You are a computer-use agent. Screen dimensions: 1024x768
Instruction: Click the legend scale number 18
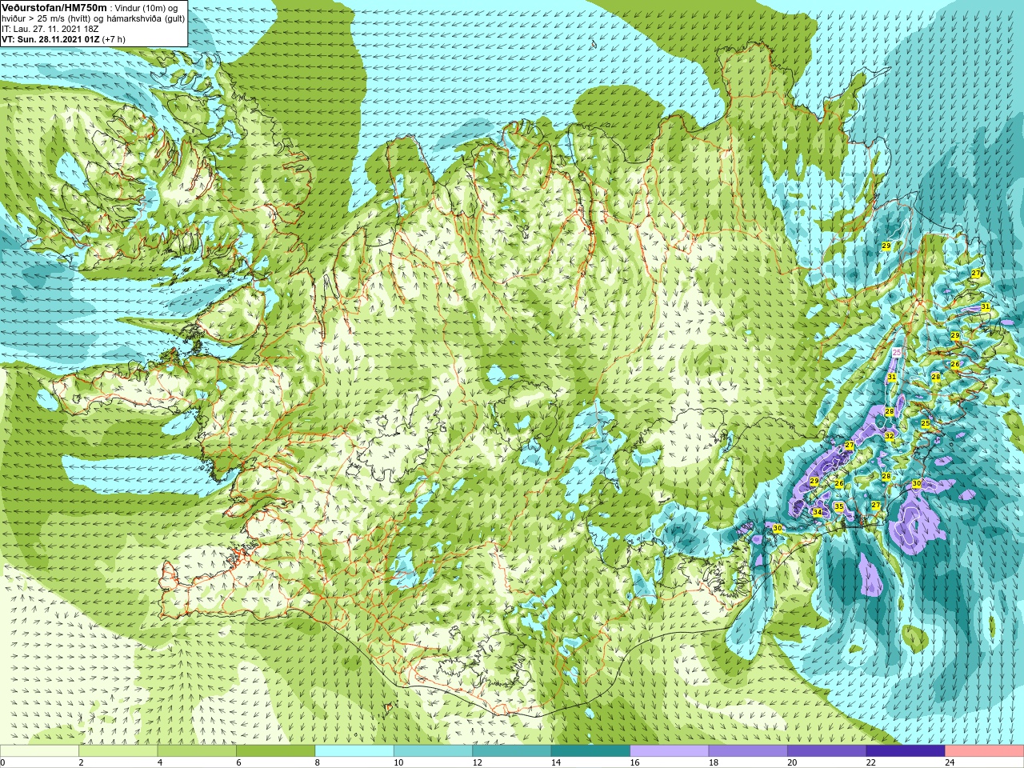coord(714,762)
